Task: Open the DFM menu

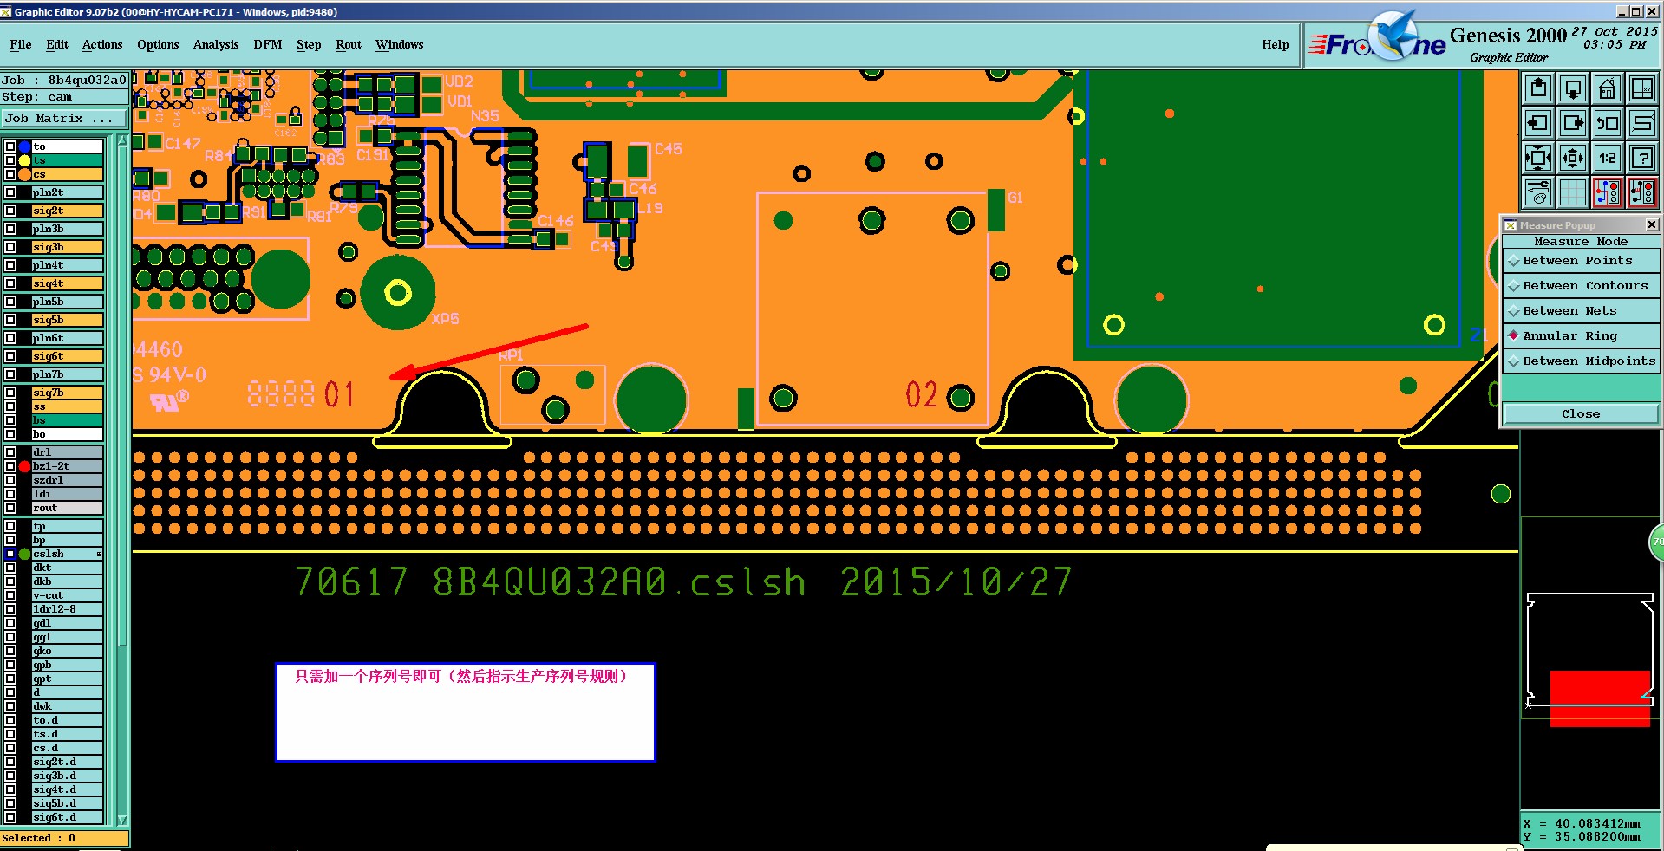Action: coord(268,45)
